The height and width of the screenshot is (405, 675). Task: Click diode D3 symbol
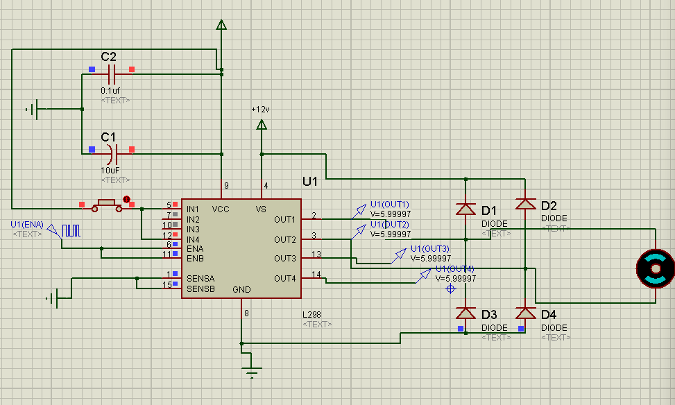point(465,313)
